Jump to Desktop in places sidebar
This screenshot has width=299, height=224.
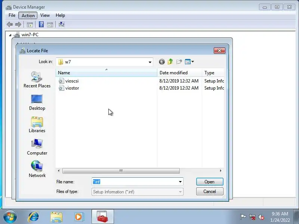[37, 102]
